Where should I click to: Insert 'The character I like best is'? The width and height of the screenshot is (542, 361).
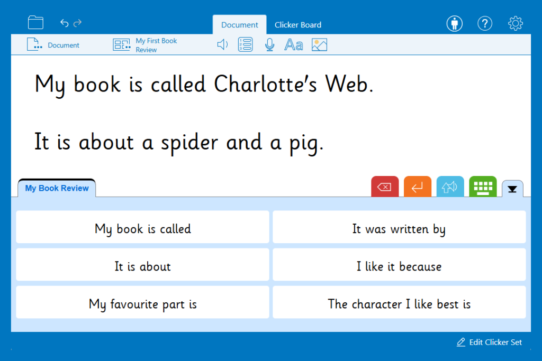click(399, 302)
